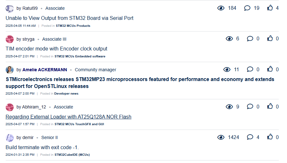Visit the 'STM32 MCUs TouchGFX and GUI' board

tap(79, 124)
